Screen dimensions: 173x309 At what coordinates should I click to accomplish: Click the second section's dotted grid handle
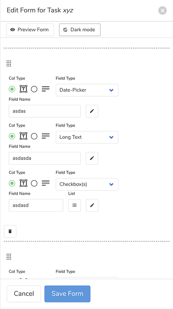tap(9, 257)
